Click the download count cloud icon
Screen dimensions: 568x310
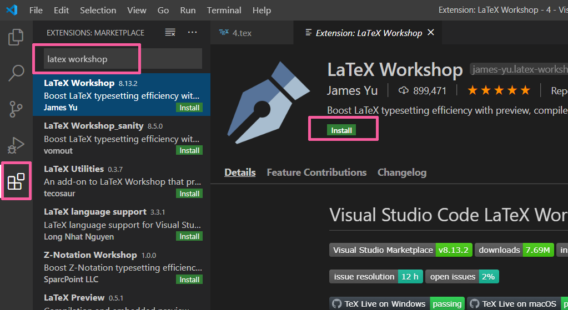403,90
